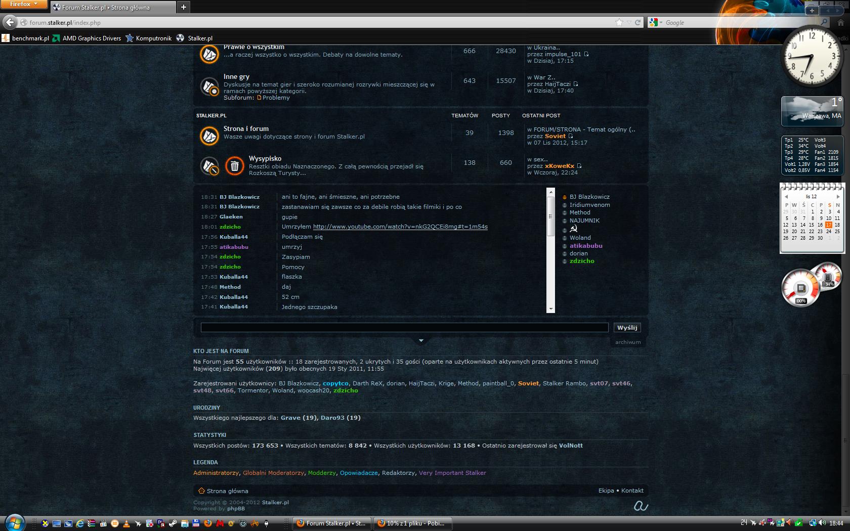Open benchmark.pl bookmark
The image size is (850, 531).
tap(26, 38)
